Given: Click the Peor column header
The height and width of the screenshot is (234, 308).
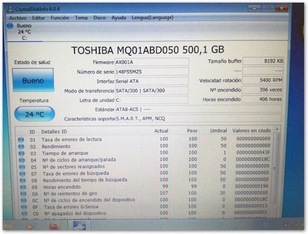Looking at the screenshot, I should click(192, 131).
